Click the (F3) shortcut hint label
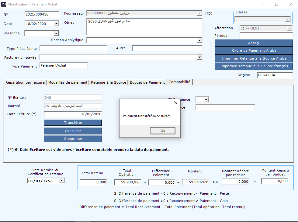The image size is (298, 222). (209, 13)
